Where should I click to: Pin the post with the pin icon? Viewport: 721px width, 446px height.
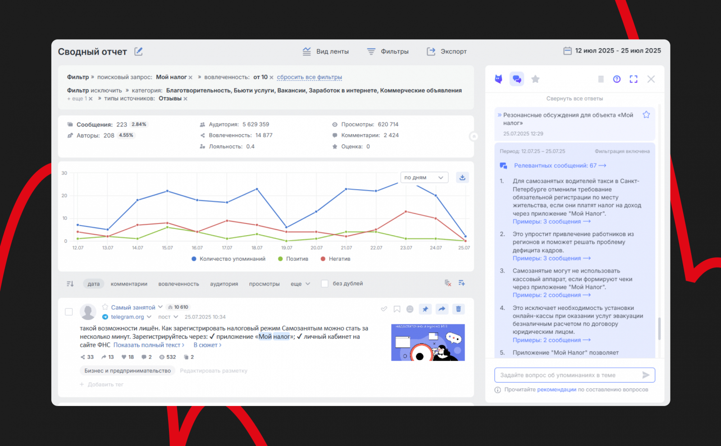pyautogui.click(x=425, y=309)
